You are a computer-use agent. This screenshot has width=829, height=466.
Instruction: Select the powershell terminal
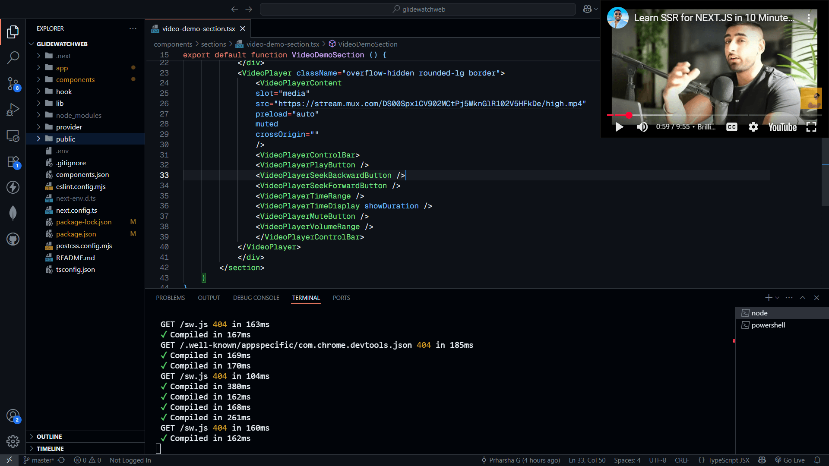[x=768, y=325]
